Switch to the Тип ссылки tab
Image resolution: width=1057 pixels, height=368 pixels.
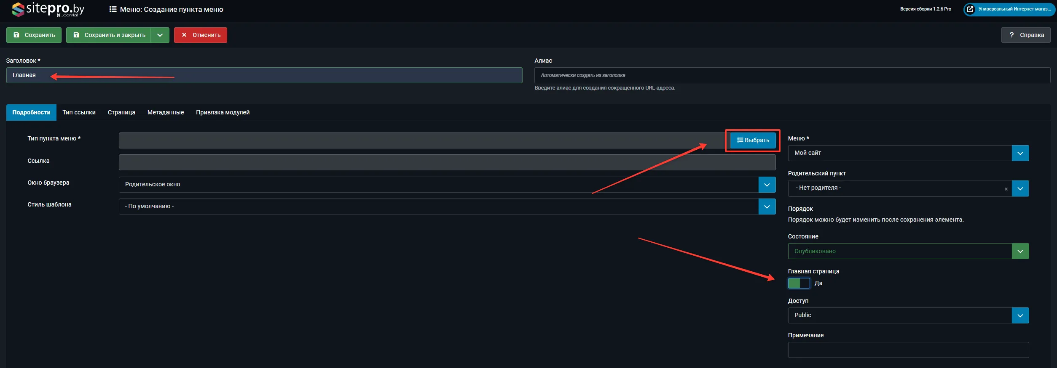79,112
